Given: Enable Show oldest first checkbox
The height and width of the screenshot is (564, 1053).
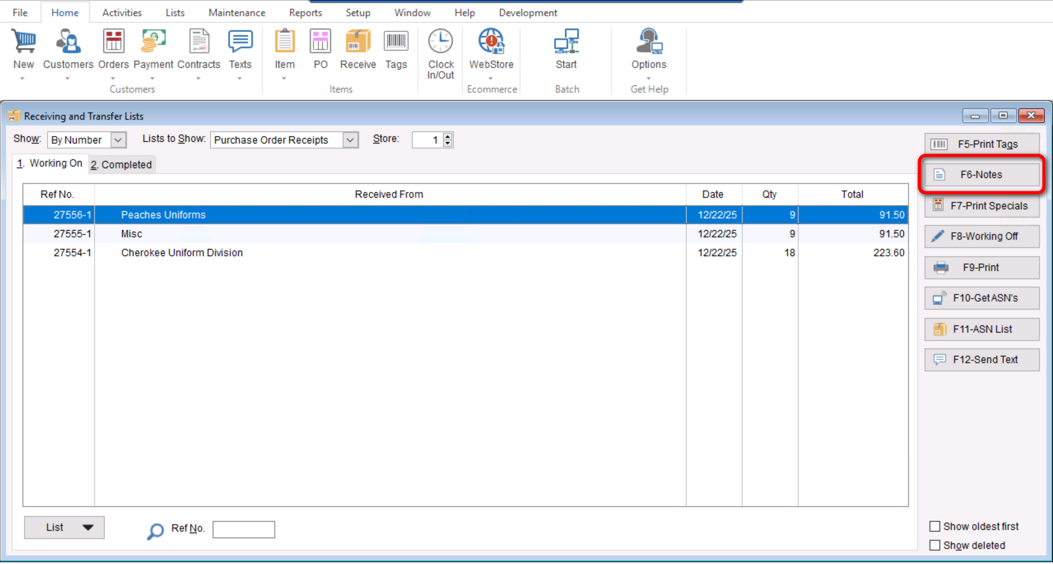Looking at the screenshot, I should [x=935, y=526].
